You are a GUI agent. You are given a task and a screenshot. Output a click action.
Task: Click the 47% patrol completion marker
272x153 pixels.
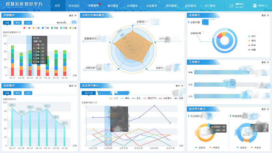pyautogui.click(x=65, y=123)
